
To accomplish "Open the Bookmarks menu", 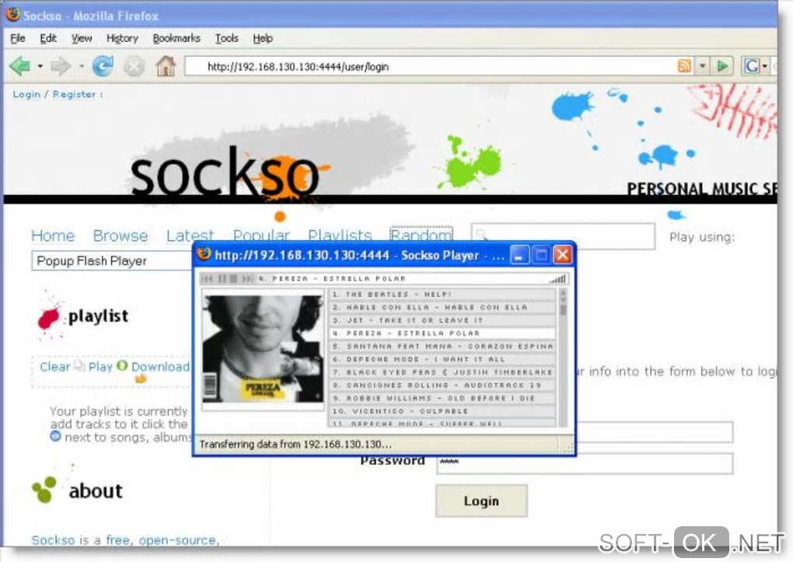I will 176,38.
